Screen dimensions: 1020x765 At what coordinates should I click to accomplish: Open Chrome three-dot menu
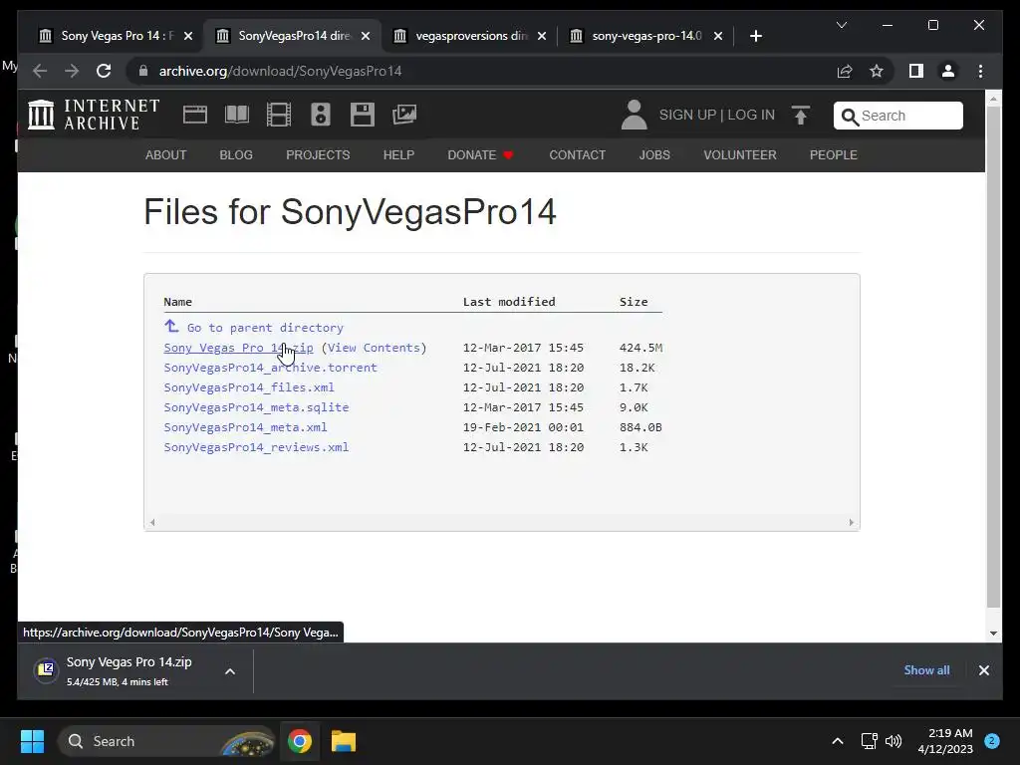(980, 71)
